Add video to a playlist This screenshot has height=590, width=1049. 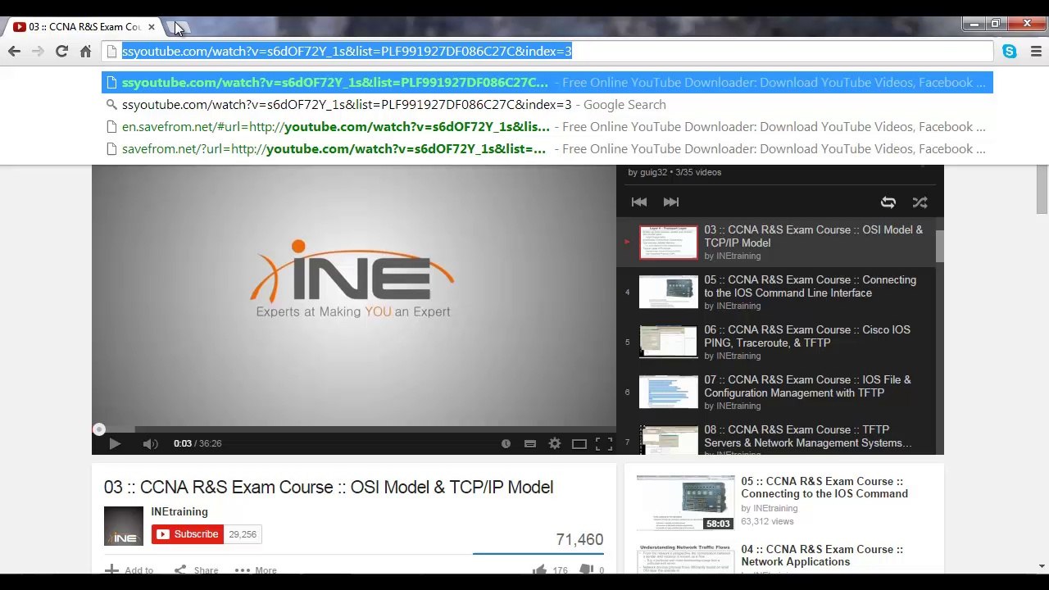[129, 570]
